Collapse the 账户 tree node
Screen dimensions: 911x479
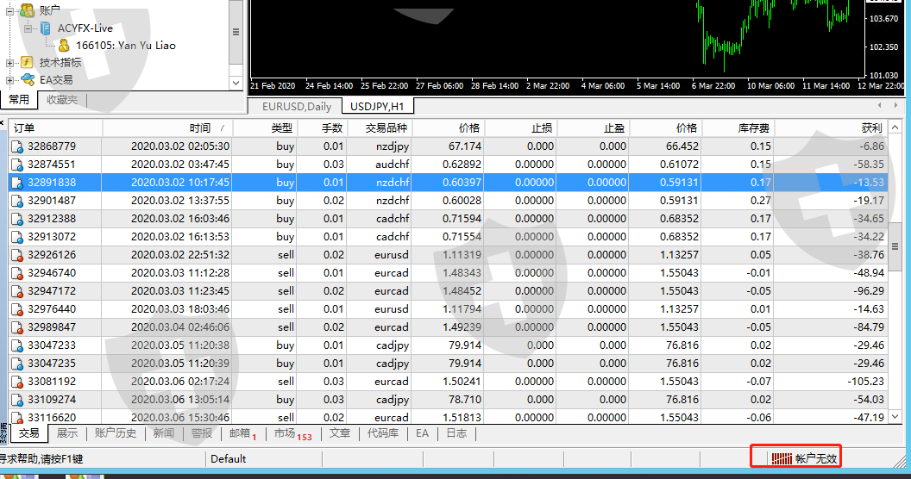[10, 10]
